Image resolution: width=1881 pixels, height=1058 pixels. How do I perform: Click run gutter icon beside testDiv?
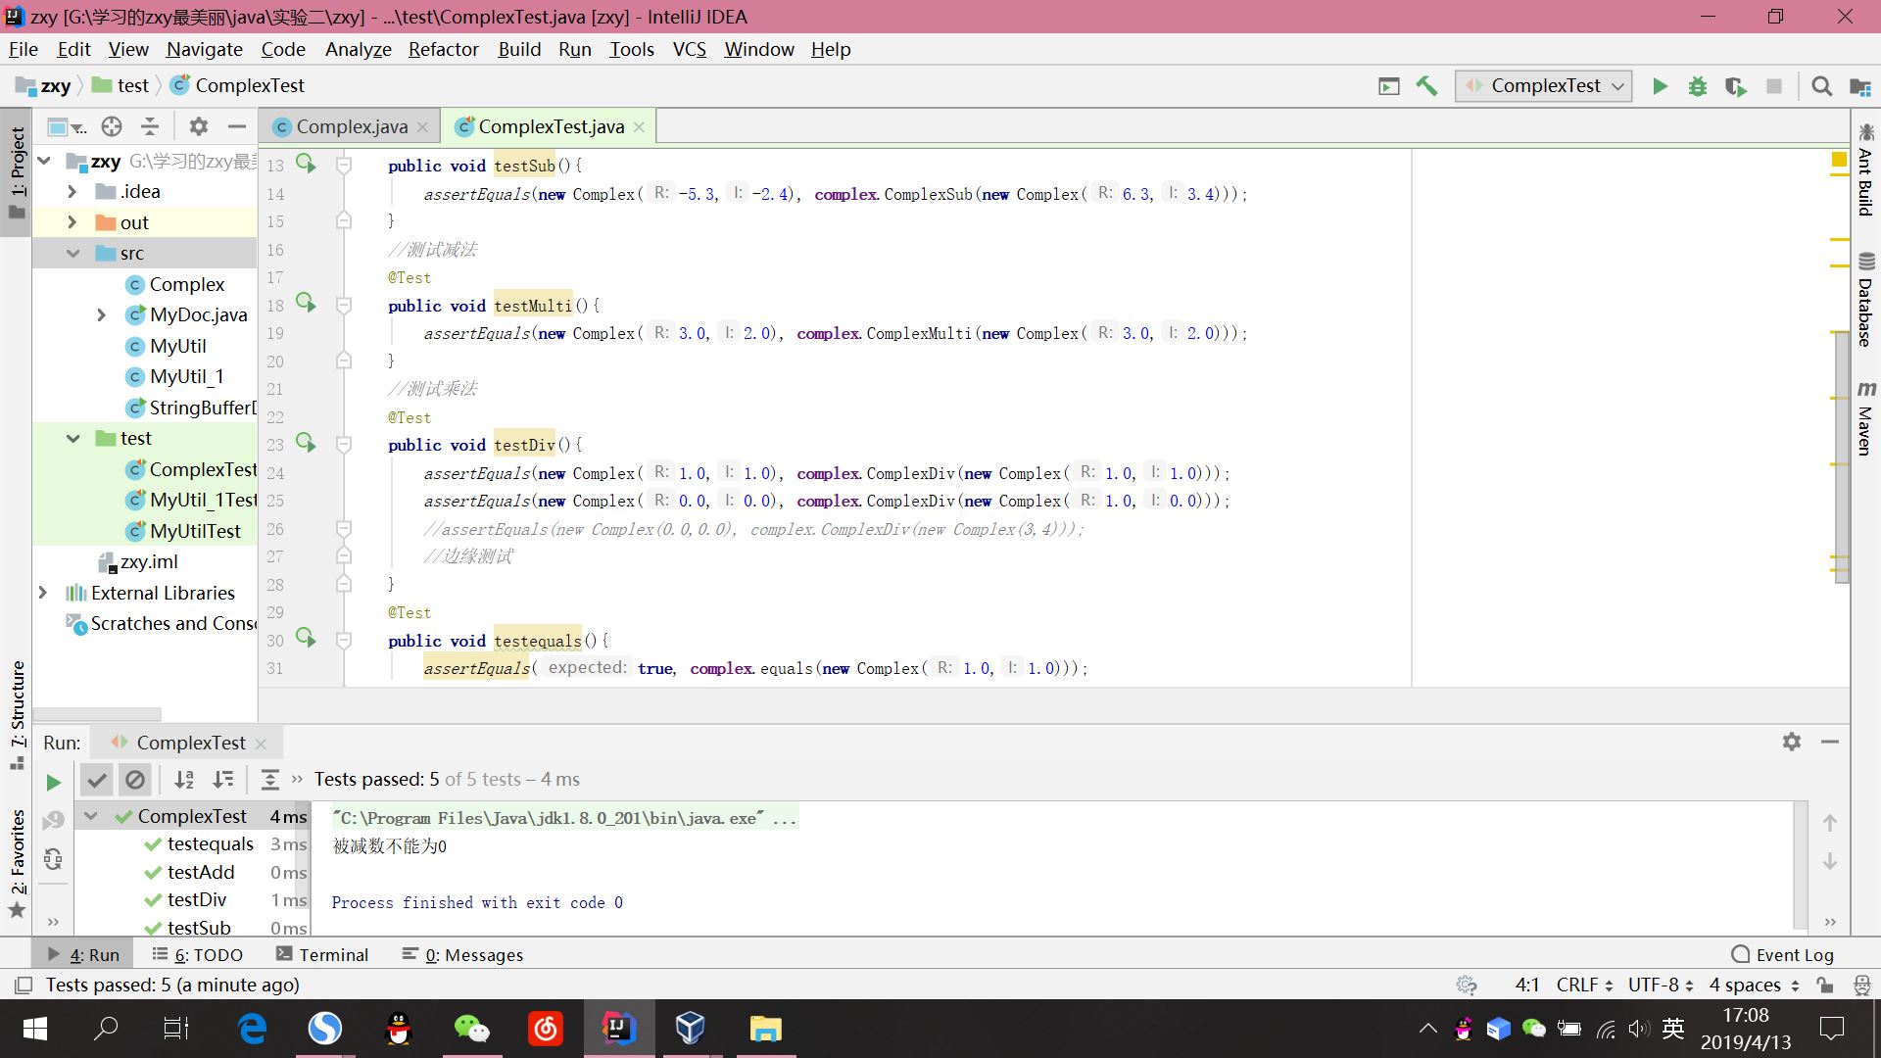307,443
